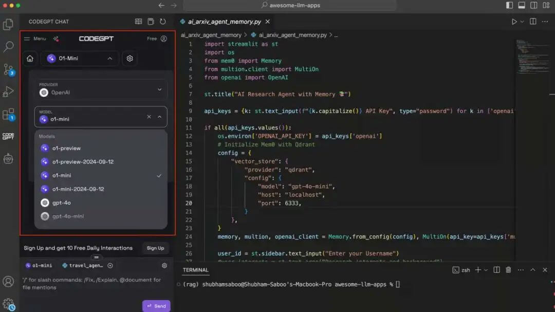
Task: Click the travel_agen file chip
Action: click(x=83, y=266)
